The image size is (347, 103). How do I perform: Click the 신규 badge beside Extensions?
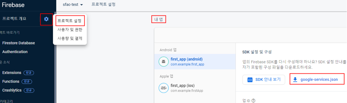point(29,73)
